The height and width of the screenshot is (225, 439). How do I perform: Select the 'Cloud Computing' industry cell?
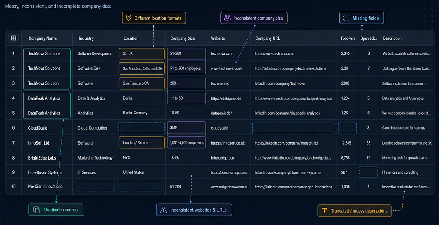[93, 128]
